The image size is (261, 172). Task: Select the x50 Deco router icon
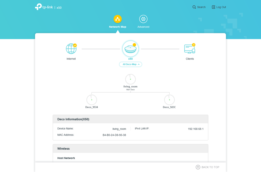130,49
